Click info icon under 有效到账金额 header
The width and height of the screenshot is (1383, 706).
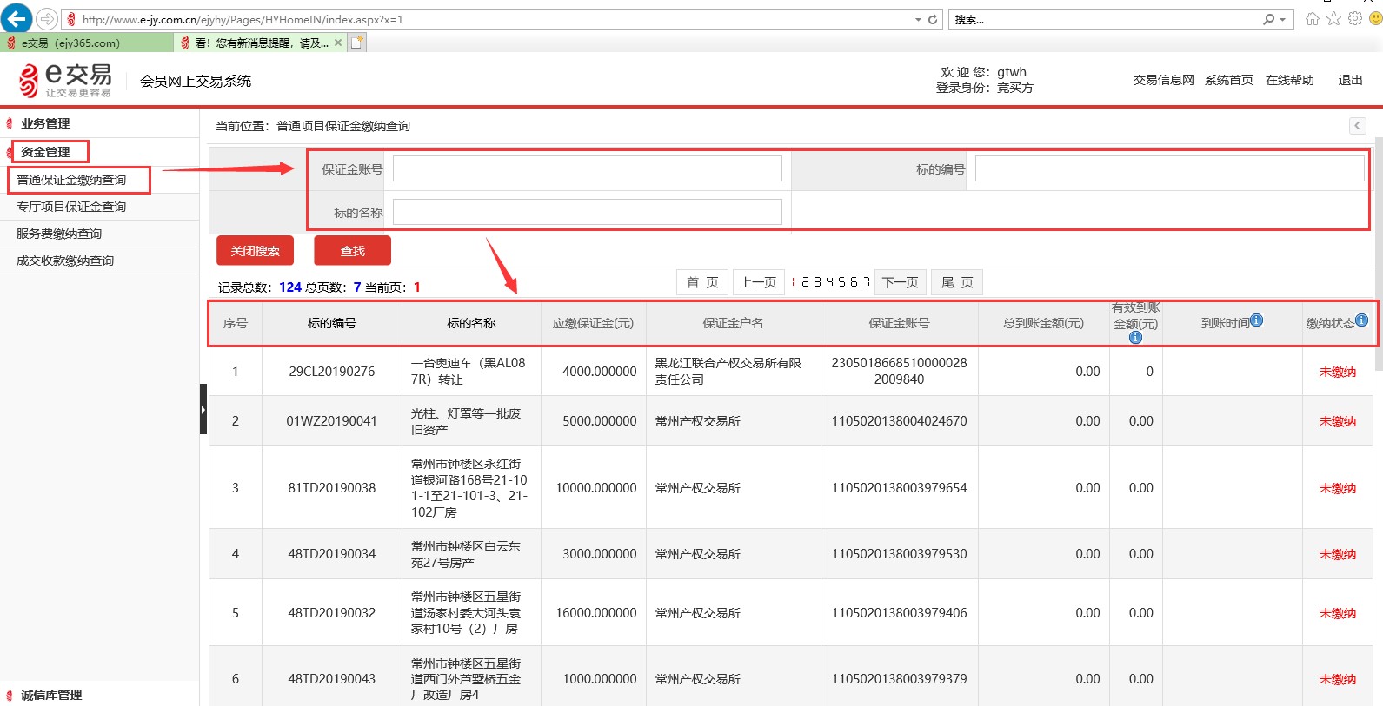[x=1135, y=338]
